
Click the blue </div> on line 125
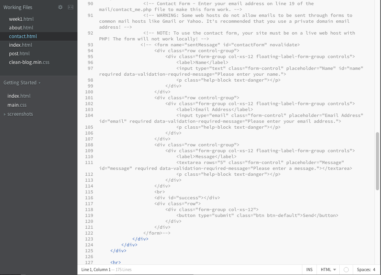tap(118, 251)
